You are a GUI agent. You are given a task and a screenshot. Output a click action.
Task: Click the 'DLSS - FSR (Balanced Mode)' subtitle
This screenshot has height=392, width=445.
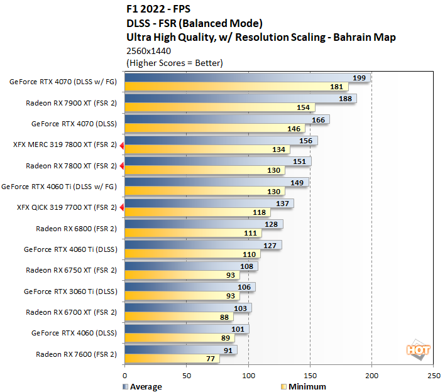point(194,23)
